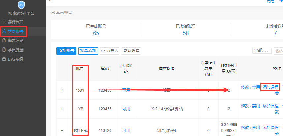Screen dimensions: 283x136
Task: Select 学员账号 in the sidebar
Action: pos(15,32)
